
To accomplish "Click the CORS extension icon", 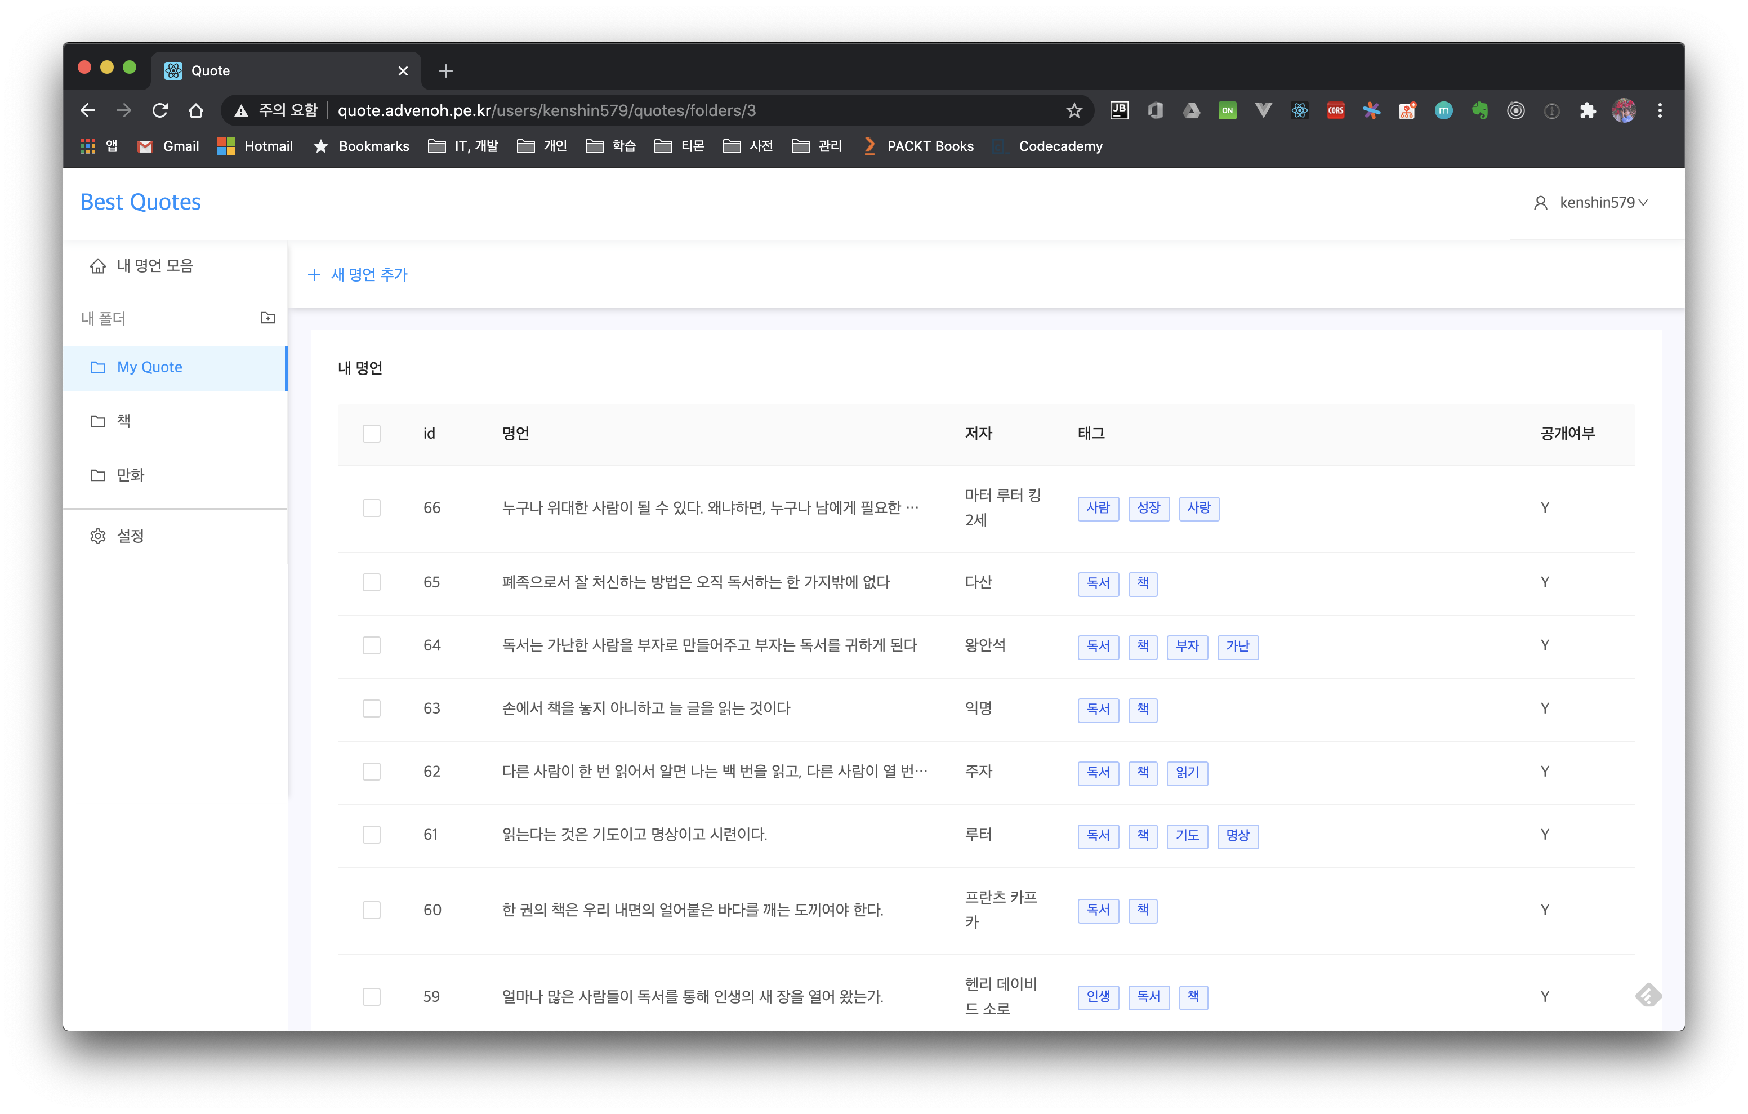I will 1335,110.
